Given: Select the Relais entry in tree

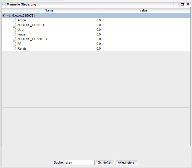Looking at the screenshot, I should [x=22, y=49].
